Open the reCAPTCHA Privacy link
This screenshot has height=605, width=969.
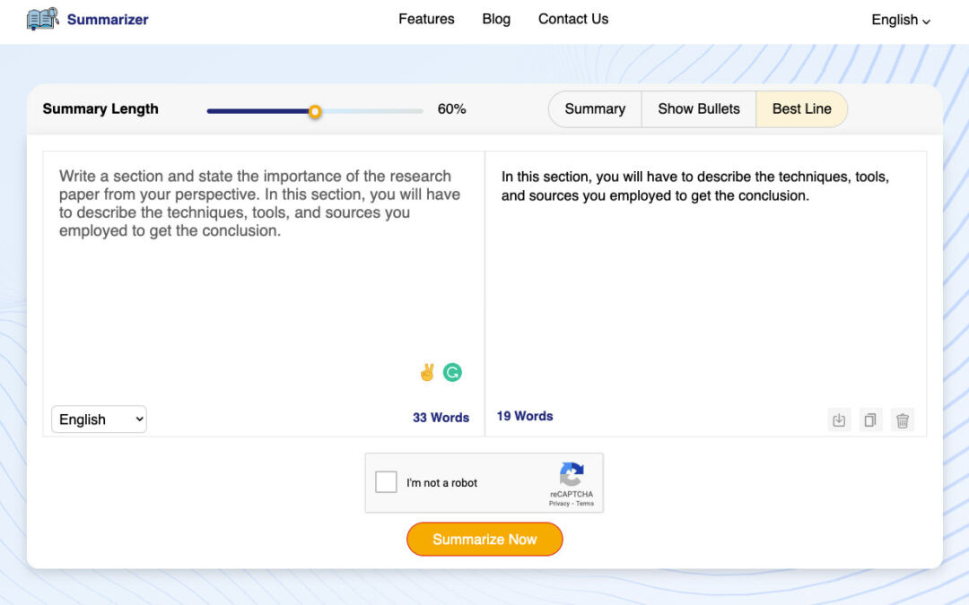coord(559,504)
